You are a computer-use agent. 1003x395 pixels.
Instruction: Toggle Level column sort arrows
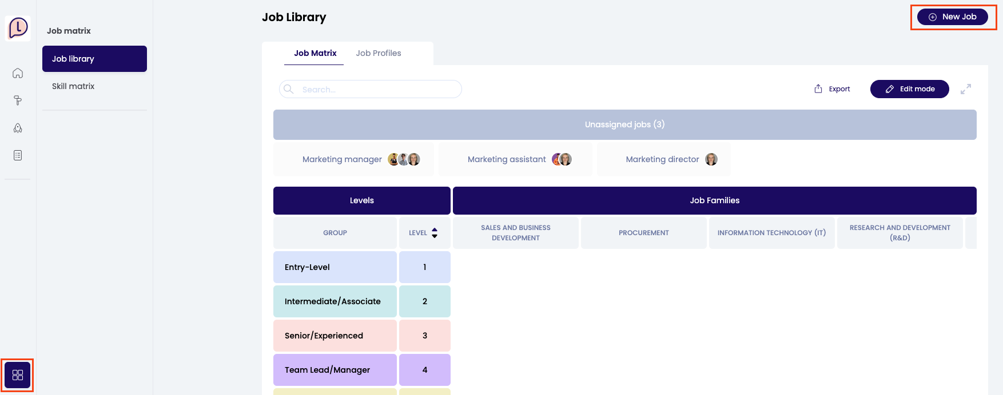coord(435,233)
